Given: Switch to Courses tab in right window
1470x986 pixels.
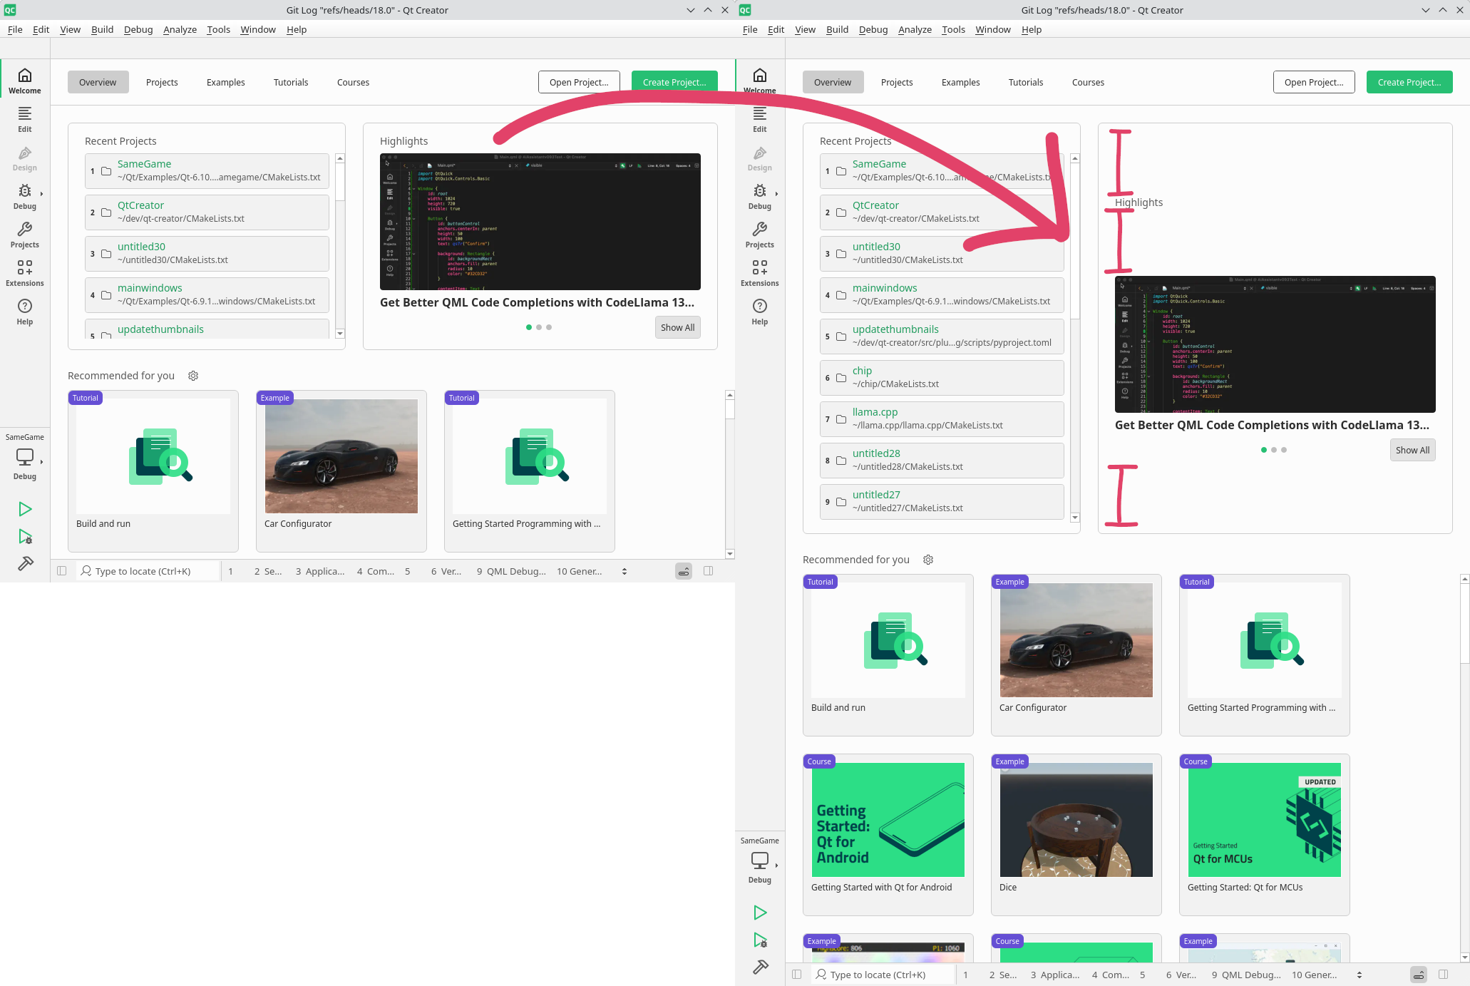Looking at the screenshot, I should pos(1088,82).
